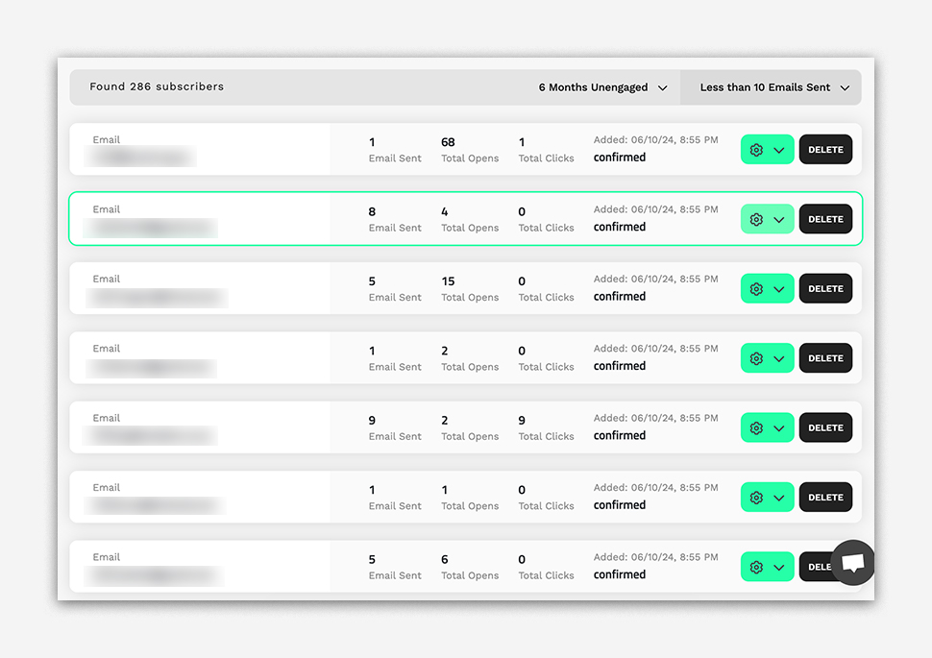Delete subscriber with 1 email sent, 1 open
Image resolution: width=932 pixels, height=658 pixels.
pyautogui.click(x=825, y=498)
